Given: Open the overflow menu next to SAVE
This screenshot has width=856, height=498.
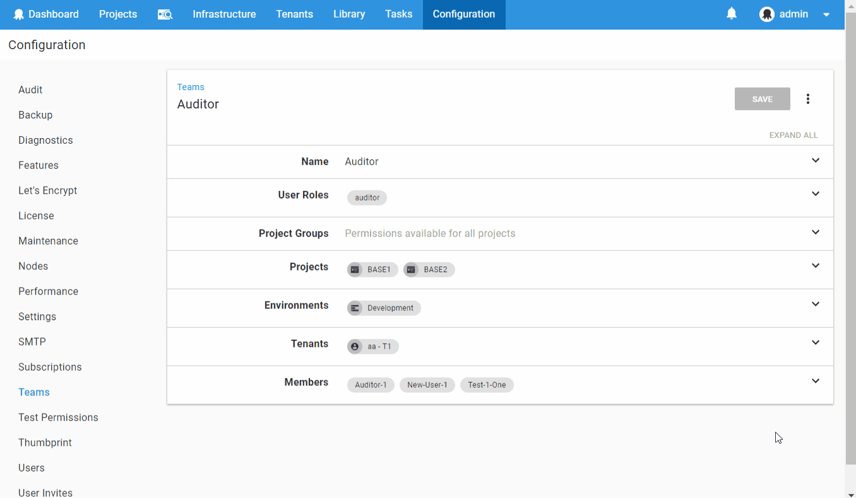Looking at the screenshot, I should pyautogui.click(x=808, y=98).
